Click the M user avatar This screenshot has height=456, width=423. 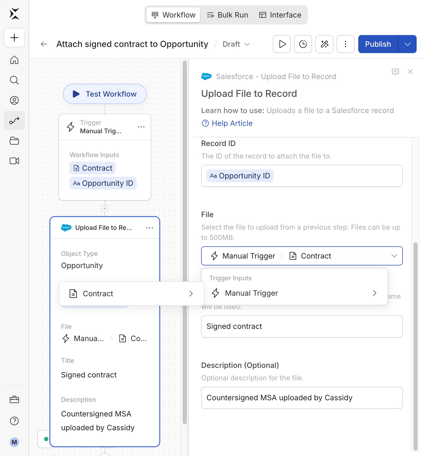(x=14, y=442)
